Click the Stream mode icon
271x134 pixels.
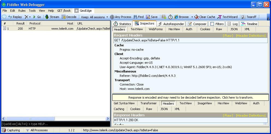(x=47, y=17)
